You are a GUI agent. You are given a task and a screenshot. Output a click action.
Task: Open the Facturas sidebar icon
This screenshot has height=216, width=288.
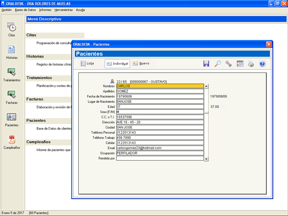[12, 94]
